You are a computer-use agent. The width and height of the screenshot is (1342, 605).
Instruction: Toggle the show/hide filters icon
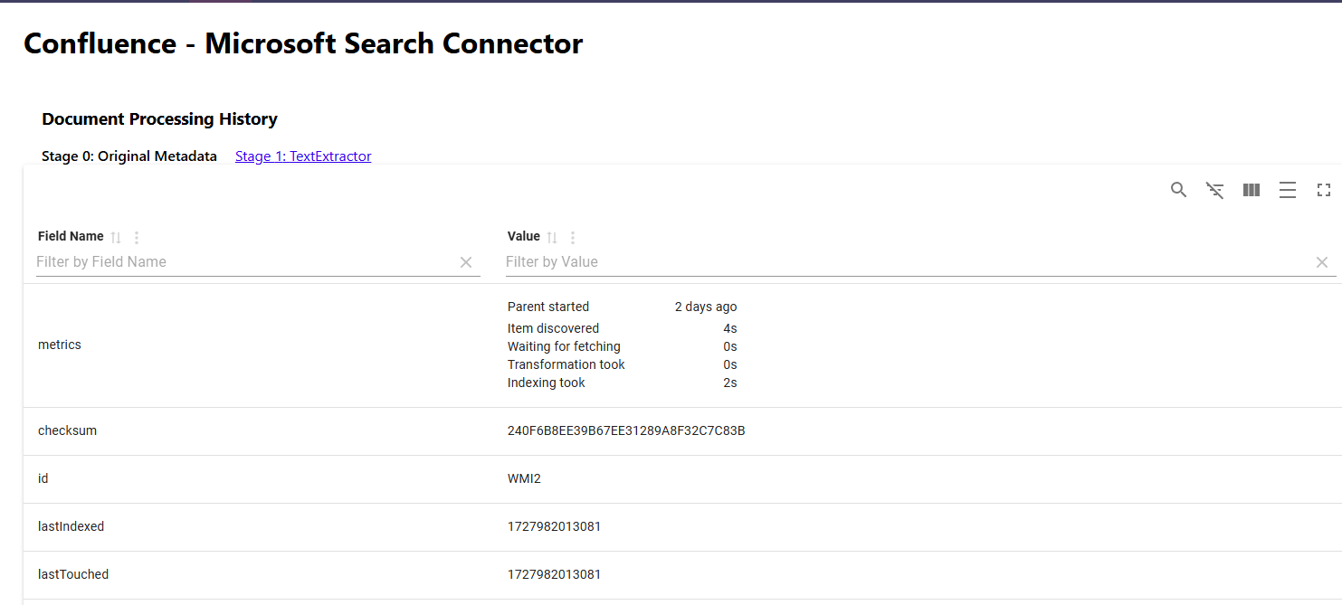coord(1215,190)
